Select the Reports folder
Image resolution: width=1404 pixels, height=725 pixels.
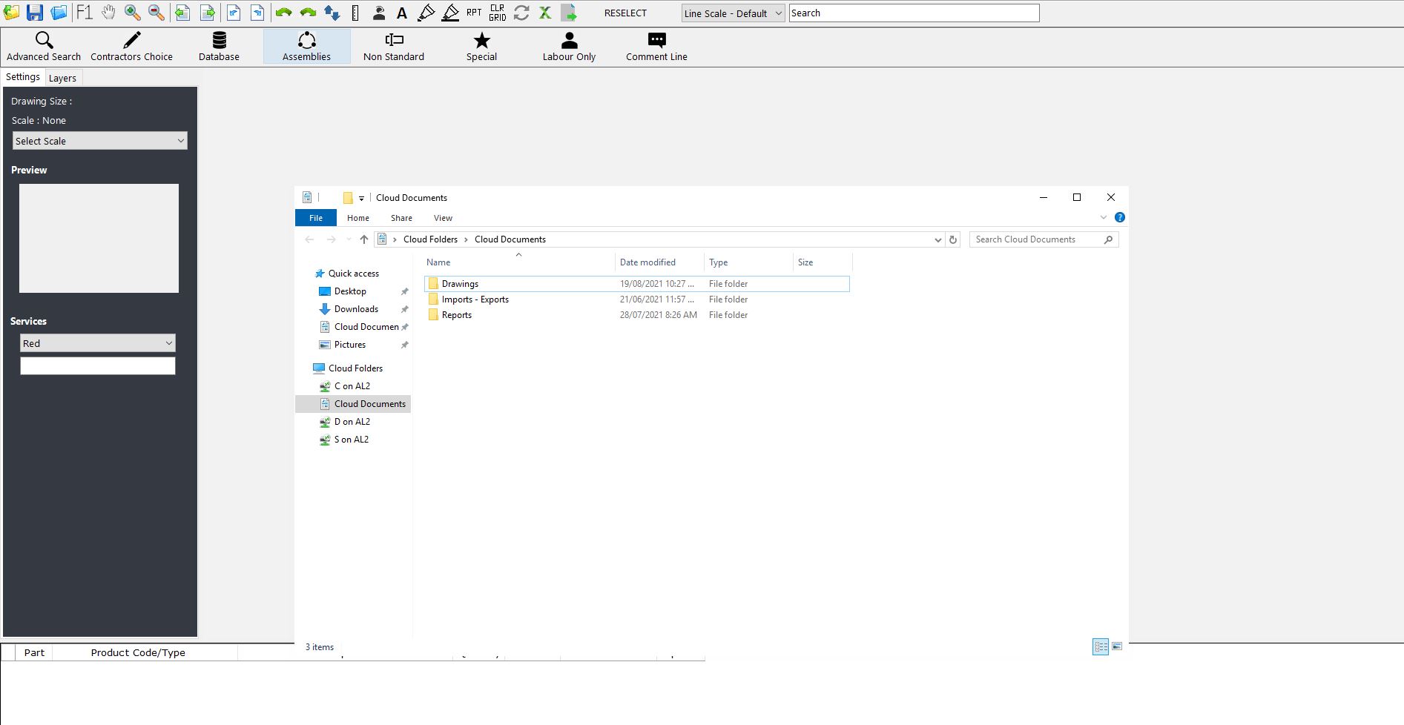(x=456, y=315)
